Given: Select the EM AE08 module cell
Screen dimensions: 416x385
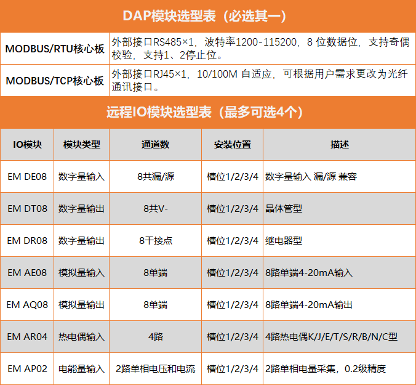Looking at the screenshot, I should click(28, 273).
